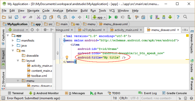
Task: Expand the manifests folder node
Action: click(x=13, y=41)
